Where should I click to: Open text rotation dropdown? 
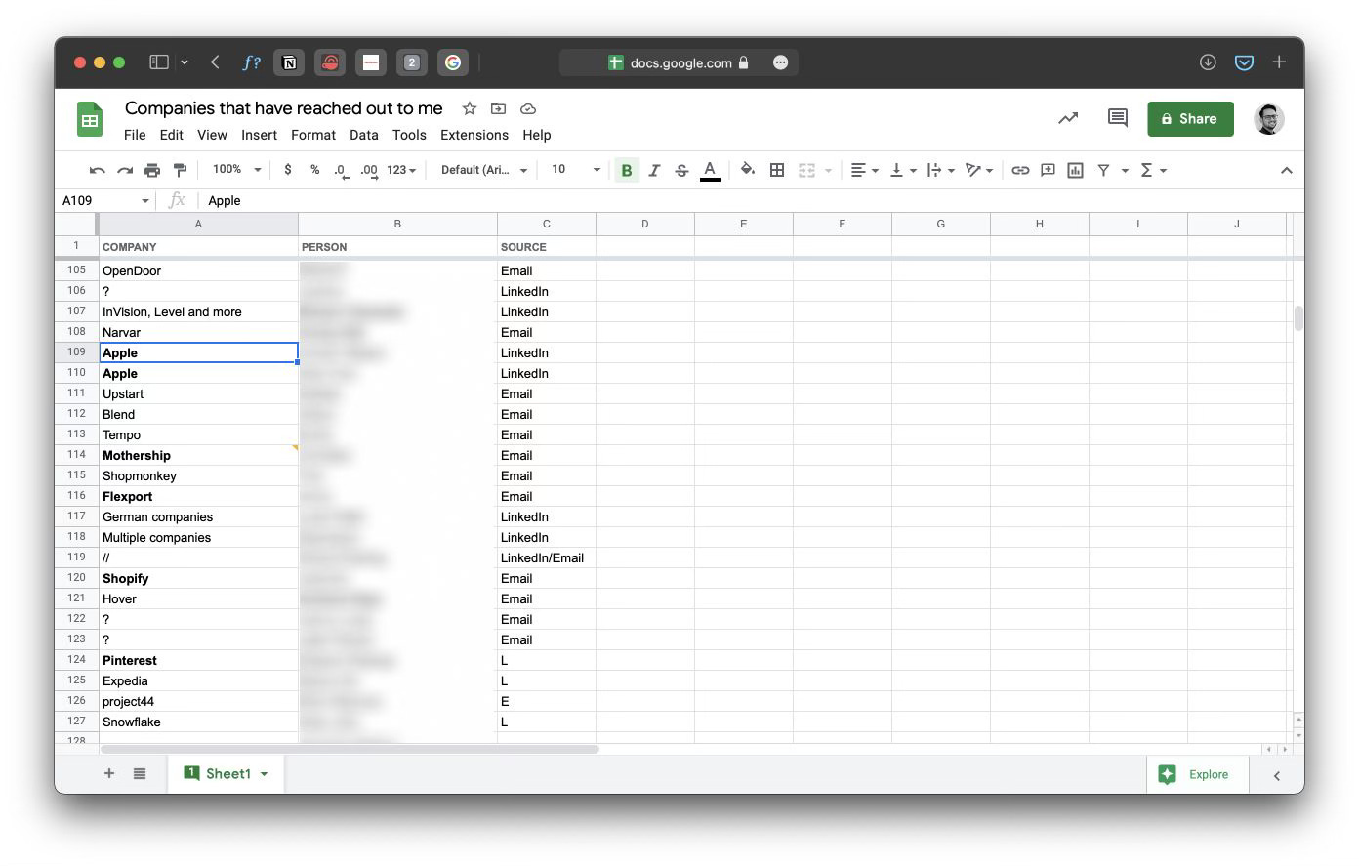point(978,170)
